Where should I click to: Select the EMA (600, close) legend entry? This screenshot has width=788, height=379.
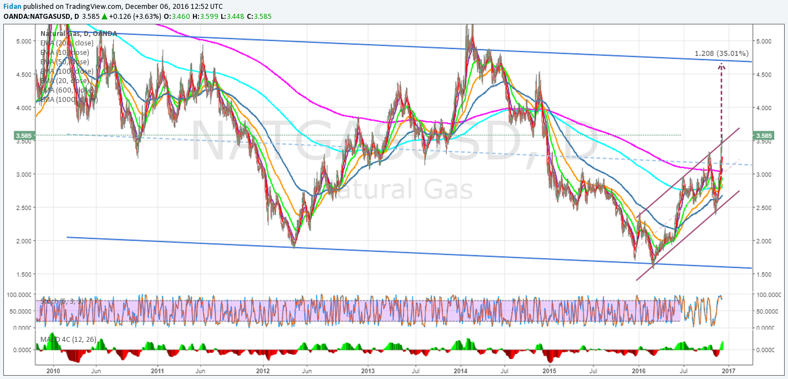click(67, 90)
